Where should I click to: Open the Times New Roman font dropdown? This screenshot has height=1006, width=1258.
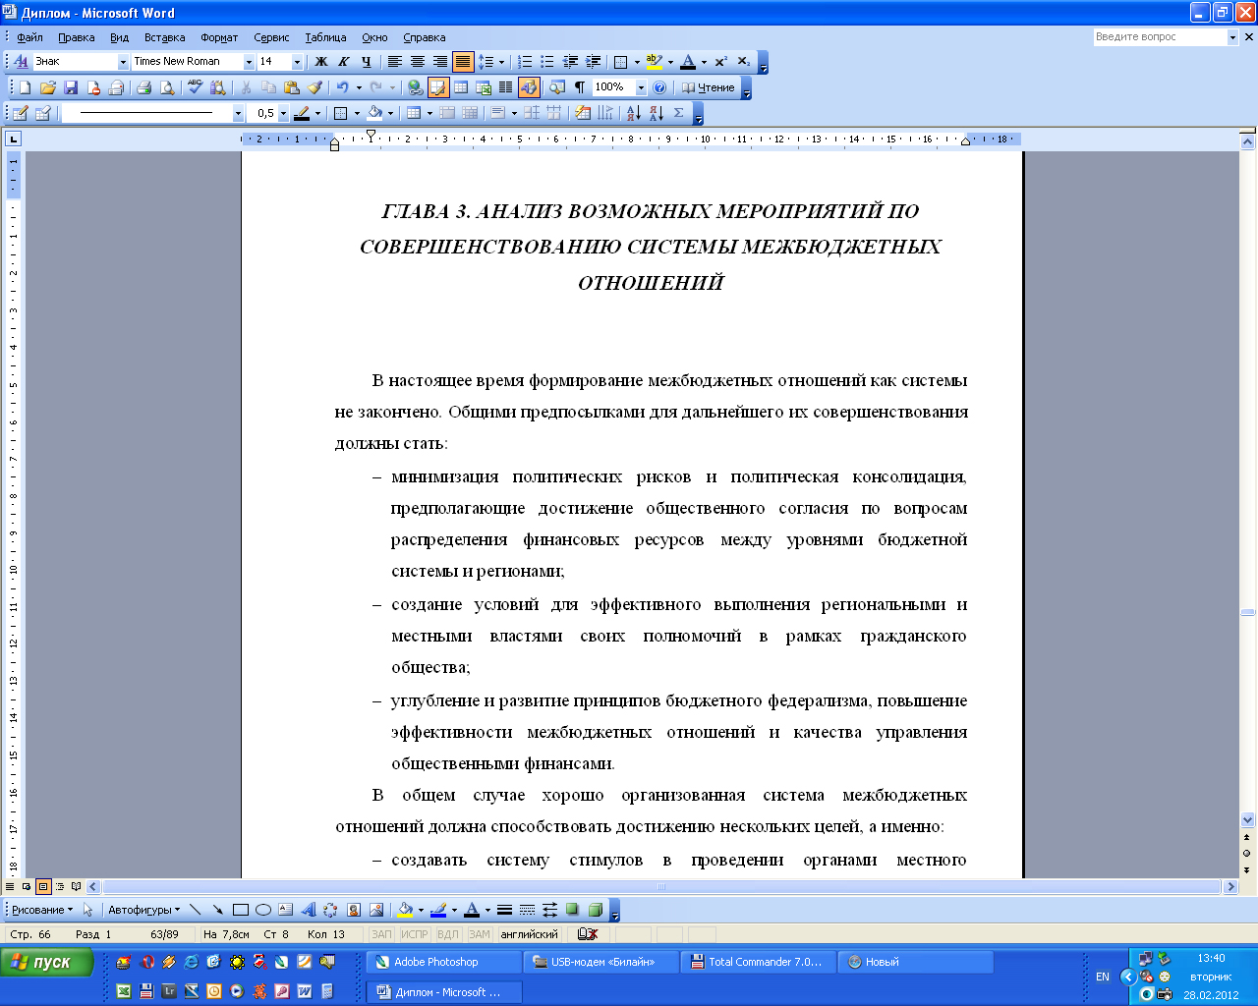(x=249, y=62)
